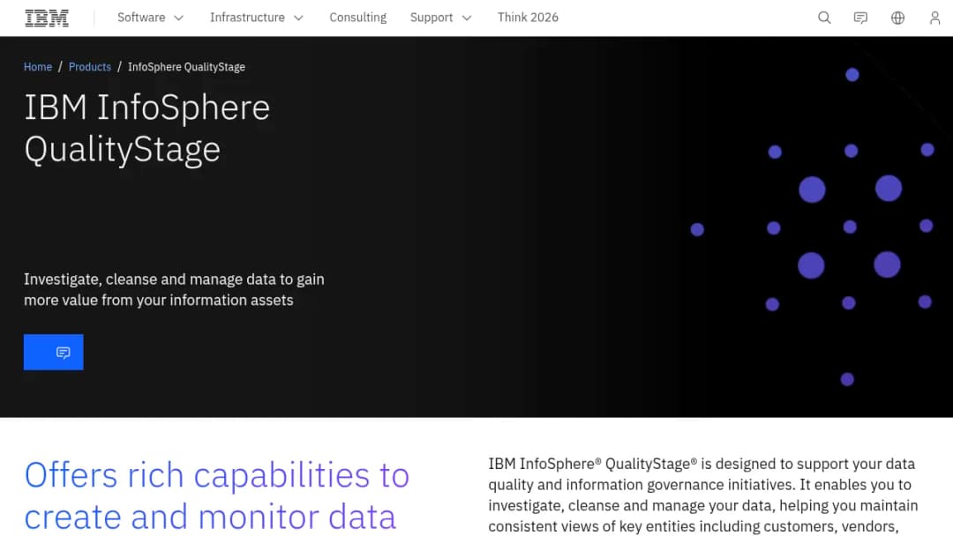Viewport: 953px width, 536px height.
Task: Open the search magnifier icon
Action: [824, 18]
